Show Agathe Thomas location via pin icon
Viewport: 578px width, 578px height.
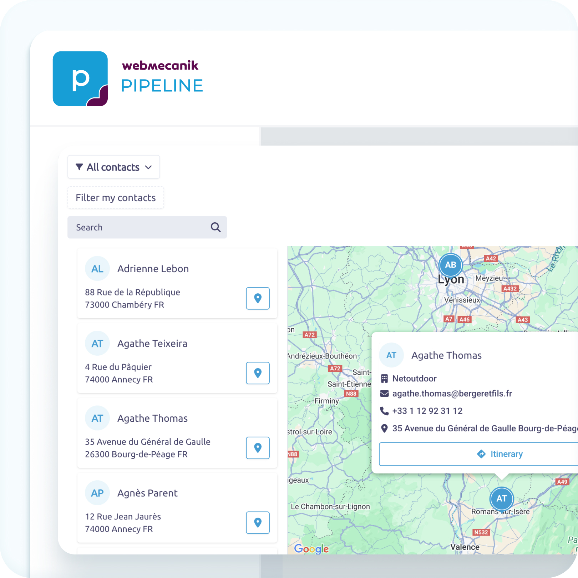258,448
